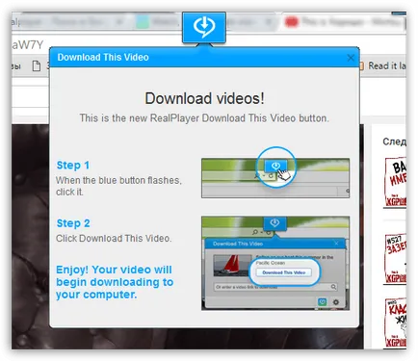Click the Step 1 heading
The height and width of the screenshot is (361, 418).
73,165
